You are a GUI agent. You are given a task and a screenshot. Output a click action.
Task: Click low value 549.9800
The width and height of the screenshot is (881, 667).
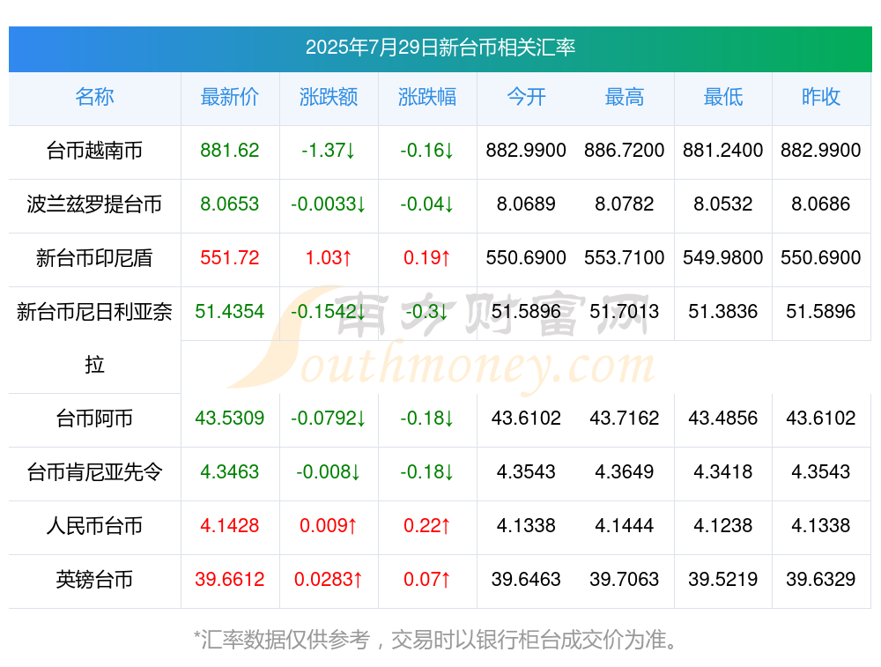pyautogui.click(x=723, y=258)
